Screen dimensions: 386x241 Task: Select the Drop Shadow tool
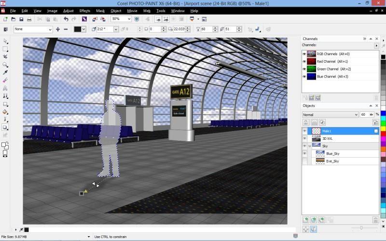[x=5, y=127]
